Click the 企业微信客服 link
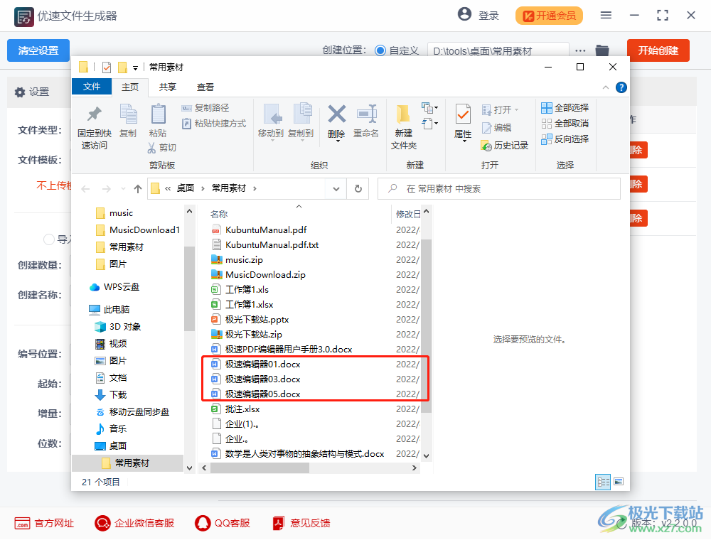 click(134, 523)
